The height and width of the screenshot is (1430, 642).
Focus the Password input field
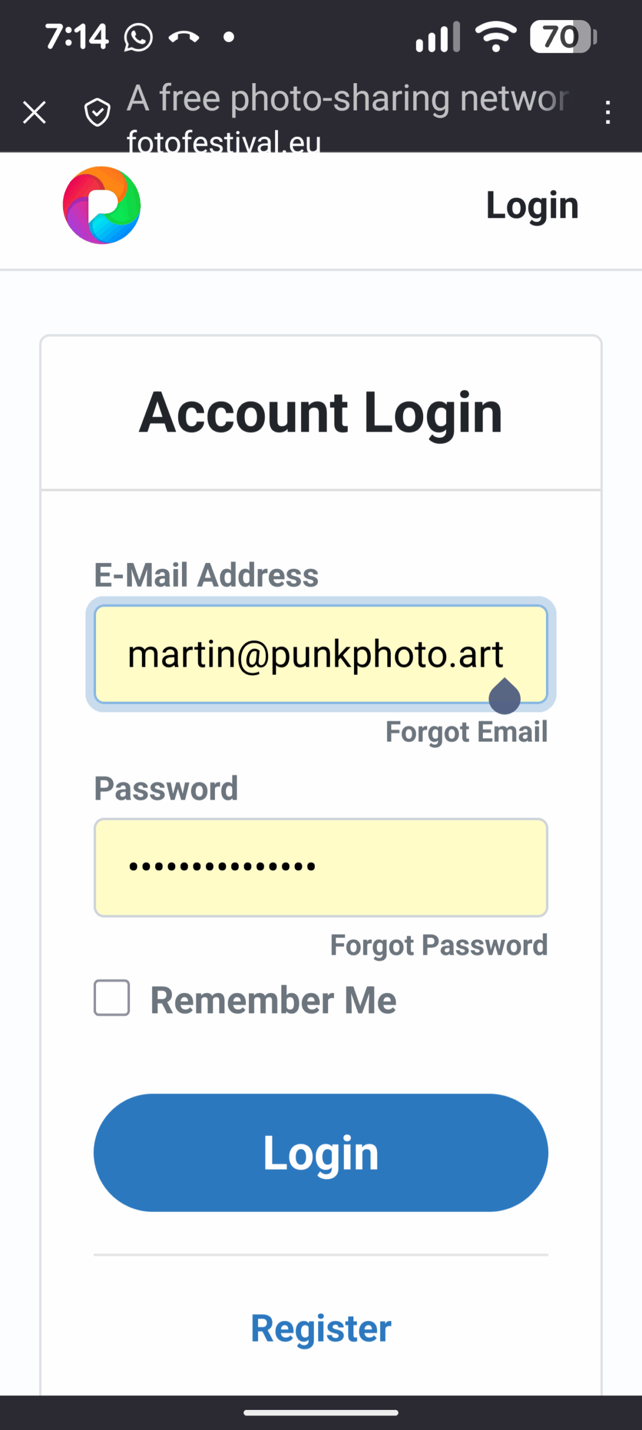tap(321, 867)
